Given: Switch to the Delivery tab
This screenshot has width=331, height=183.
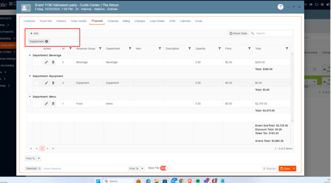Looking at the screenshot, I should (x=61, y=21).
